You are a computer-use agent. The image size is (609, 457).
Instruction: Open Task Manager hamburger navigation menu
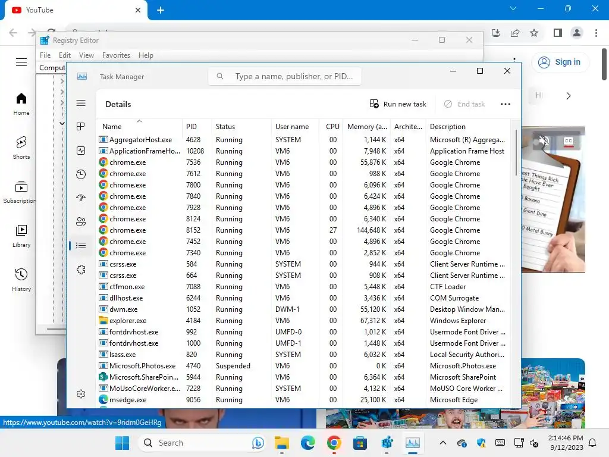point(81,103)
